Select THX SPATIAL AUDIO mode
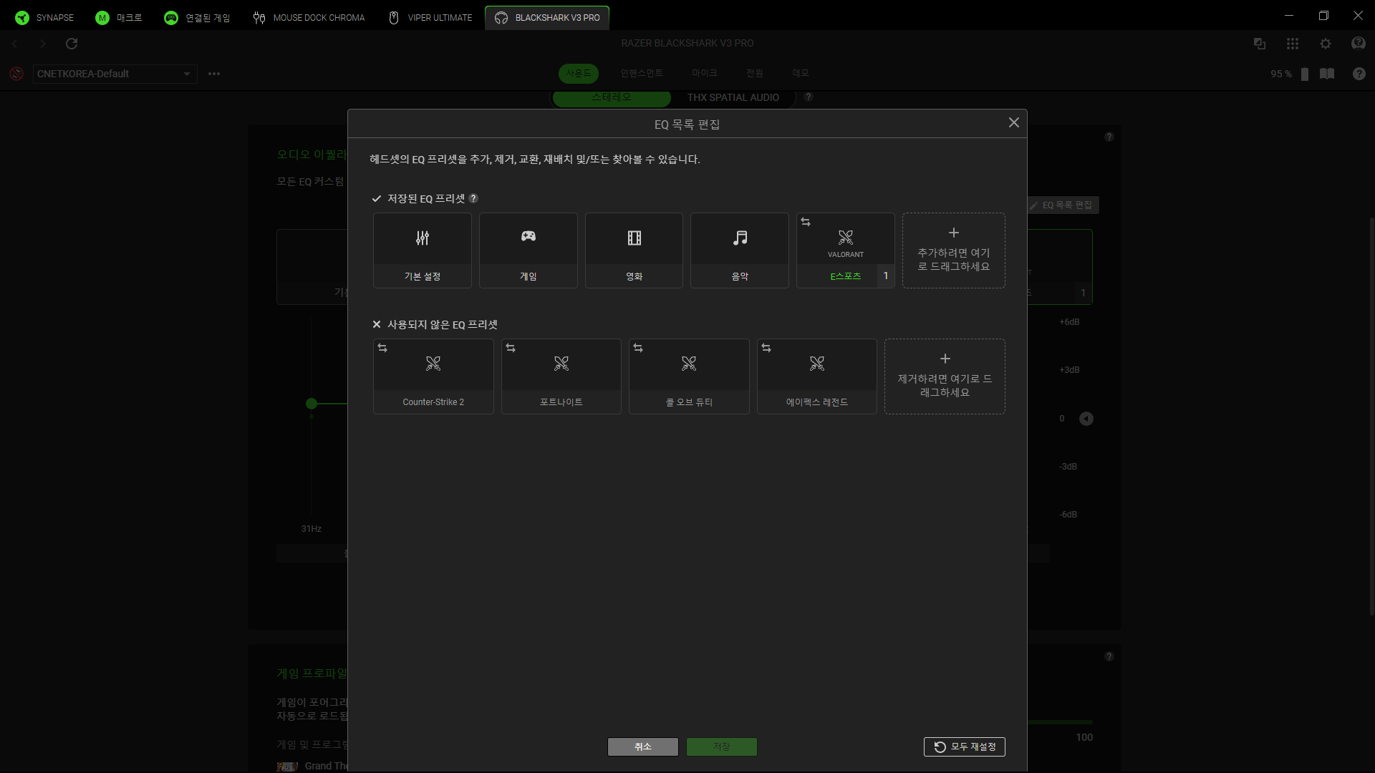The height and width of the screenshot is (773, 1375). 733,97
